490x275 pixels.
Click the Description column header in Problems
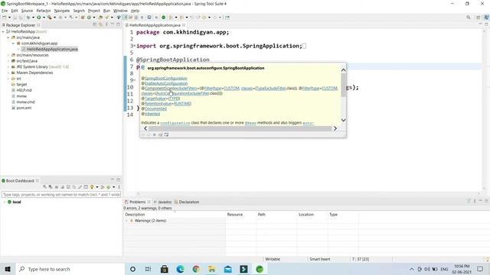(x=135, y=215)
